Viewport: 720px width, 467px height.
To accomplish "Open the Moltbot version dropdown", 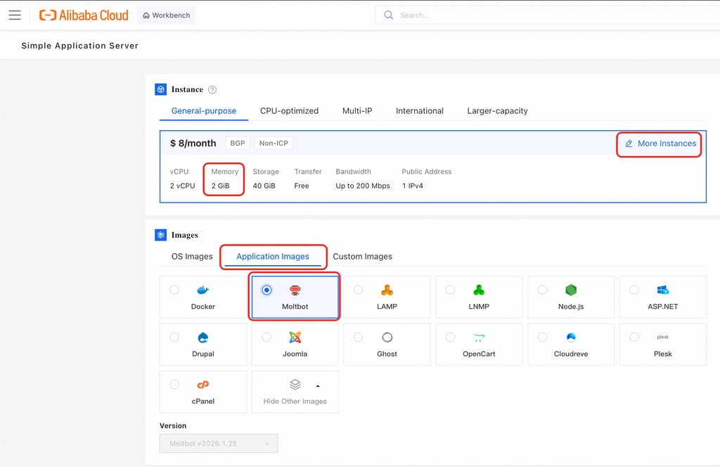I will [219, 444].
